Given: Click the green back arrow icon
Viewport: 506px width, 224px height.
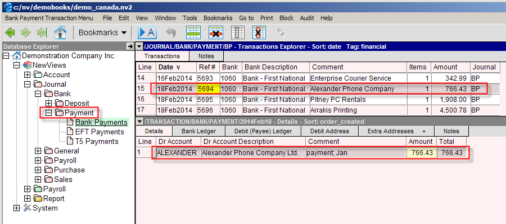Looking at the screenshot, I should click(x=11, y=32).
